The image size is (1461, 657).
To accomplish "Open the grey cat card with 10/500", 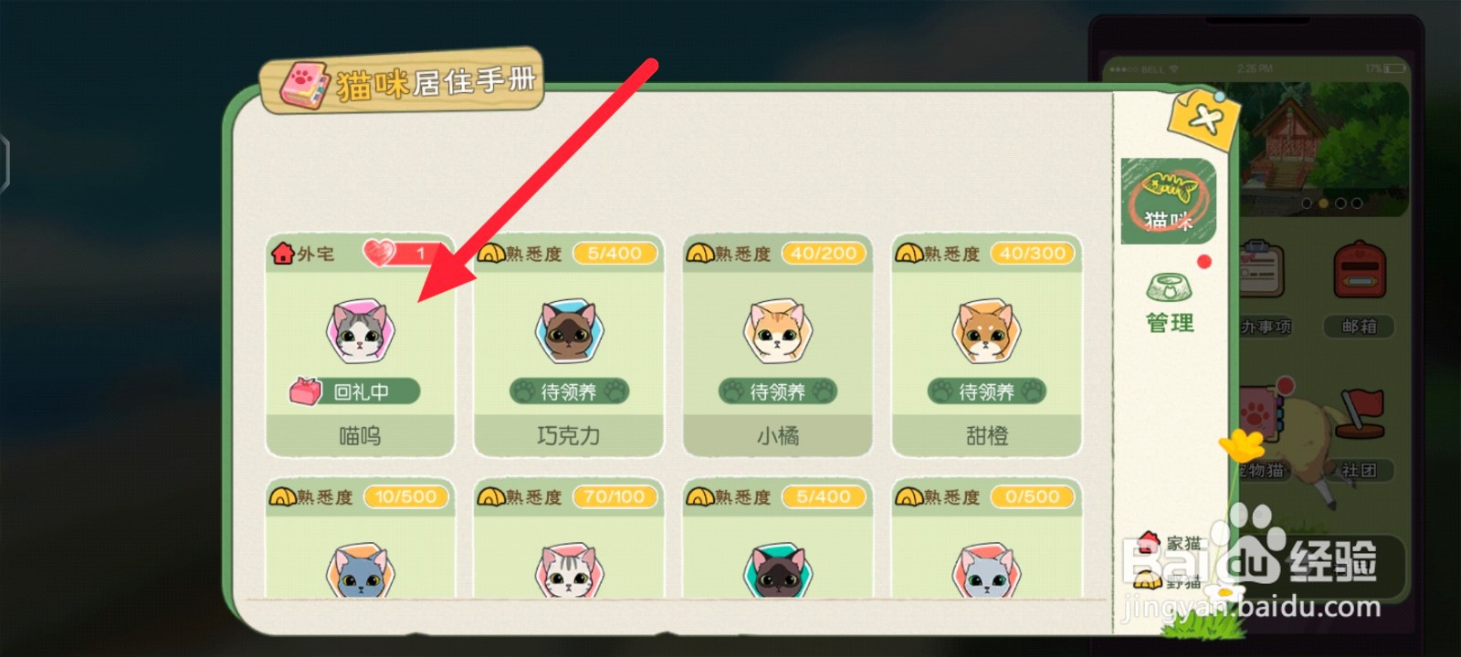I will click(x=360, y=538).
